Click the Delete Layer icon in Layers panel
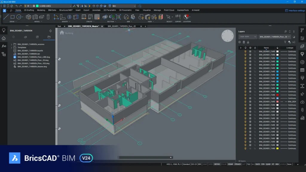306x172 pixels. click(244, 42)
